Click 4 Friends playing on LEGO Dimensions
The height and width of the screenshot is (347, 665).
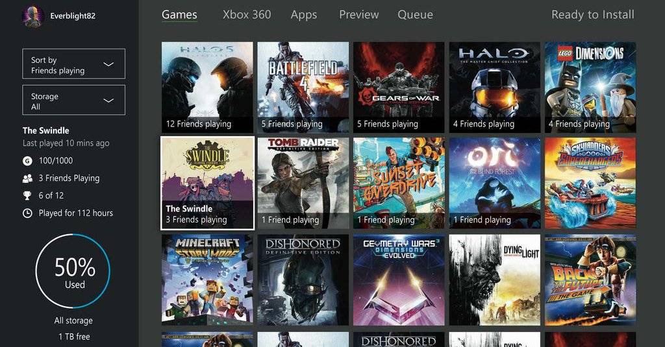tap(579, 124)
